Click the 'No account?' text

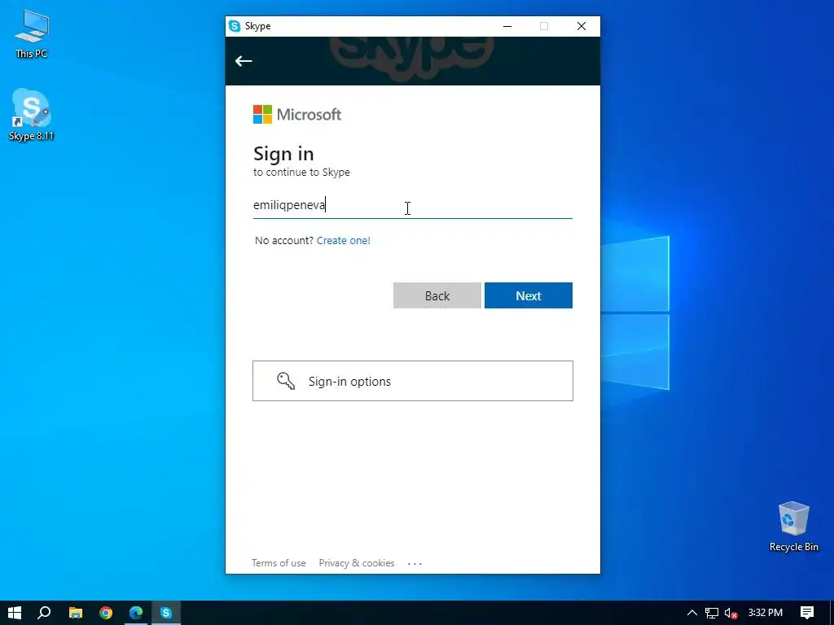[284, 240]
